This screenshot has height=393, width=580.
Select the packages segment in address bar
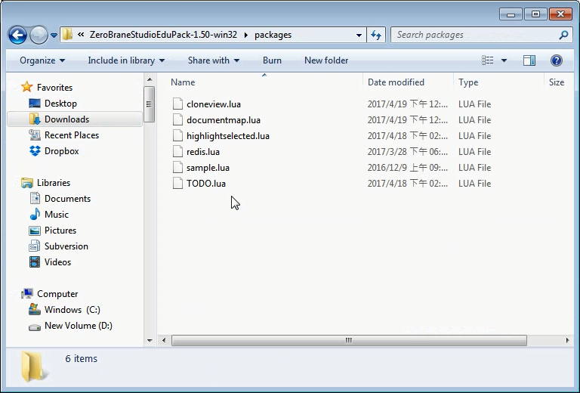273,35
